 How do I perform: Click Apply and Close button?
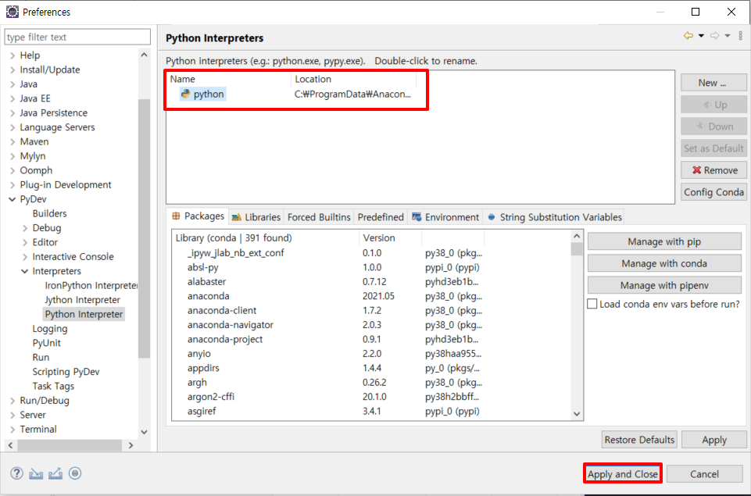point(623,473)
